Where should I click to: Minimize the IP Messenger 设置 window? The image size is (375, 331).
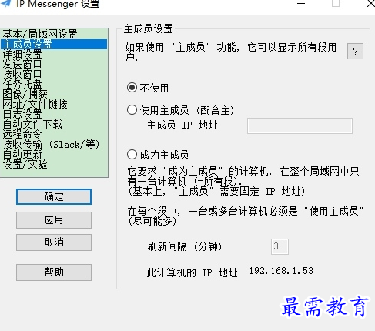click(301, 4)
